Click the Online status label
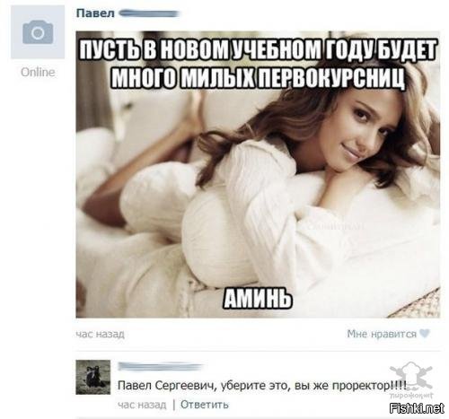 [38, 72]
